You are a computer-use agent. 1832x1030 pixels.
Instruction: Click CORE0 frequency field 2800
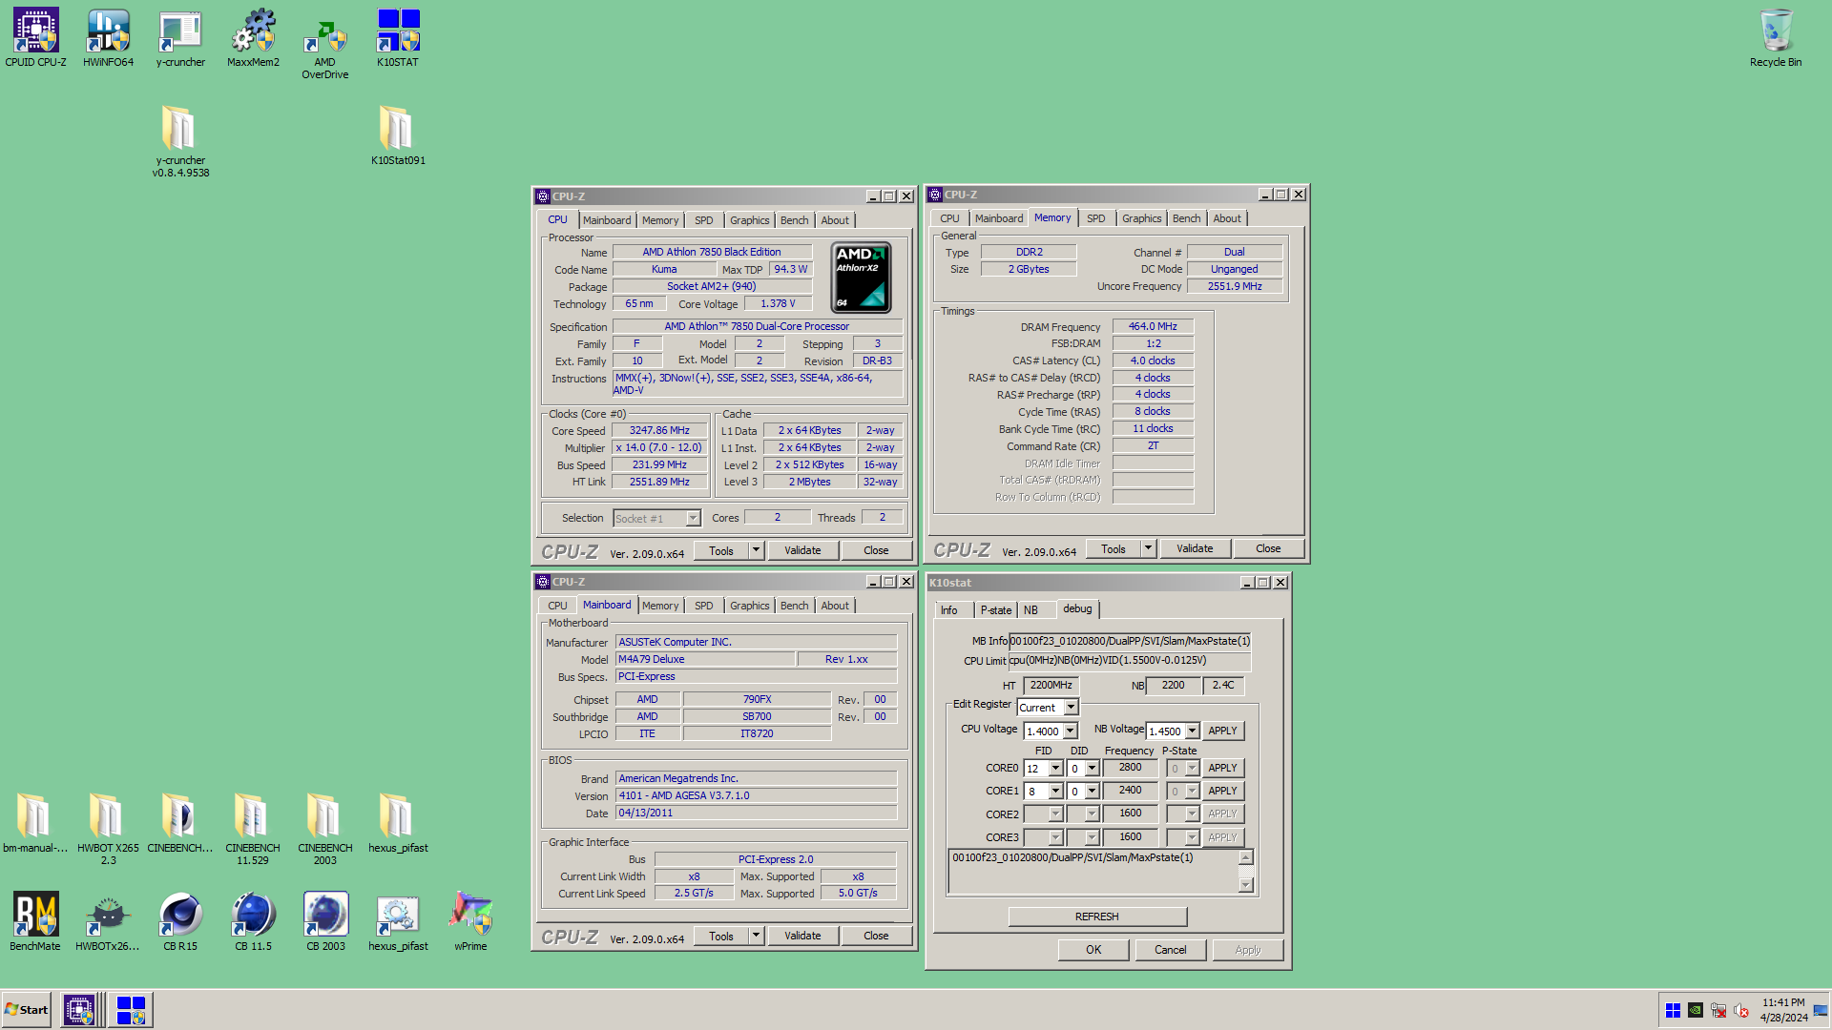pyautogui.click(x=1130, y=768)
